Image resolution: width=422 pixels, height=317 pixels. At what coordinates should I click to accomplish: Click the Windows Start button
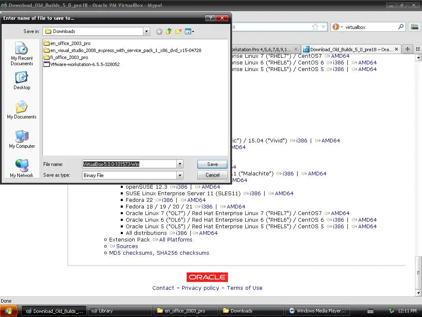[9, 311]
